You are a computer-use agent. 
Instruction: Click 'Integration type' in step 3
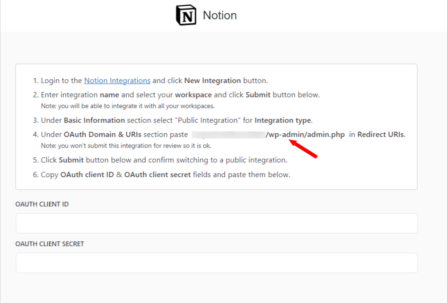point(282,120)
